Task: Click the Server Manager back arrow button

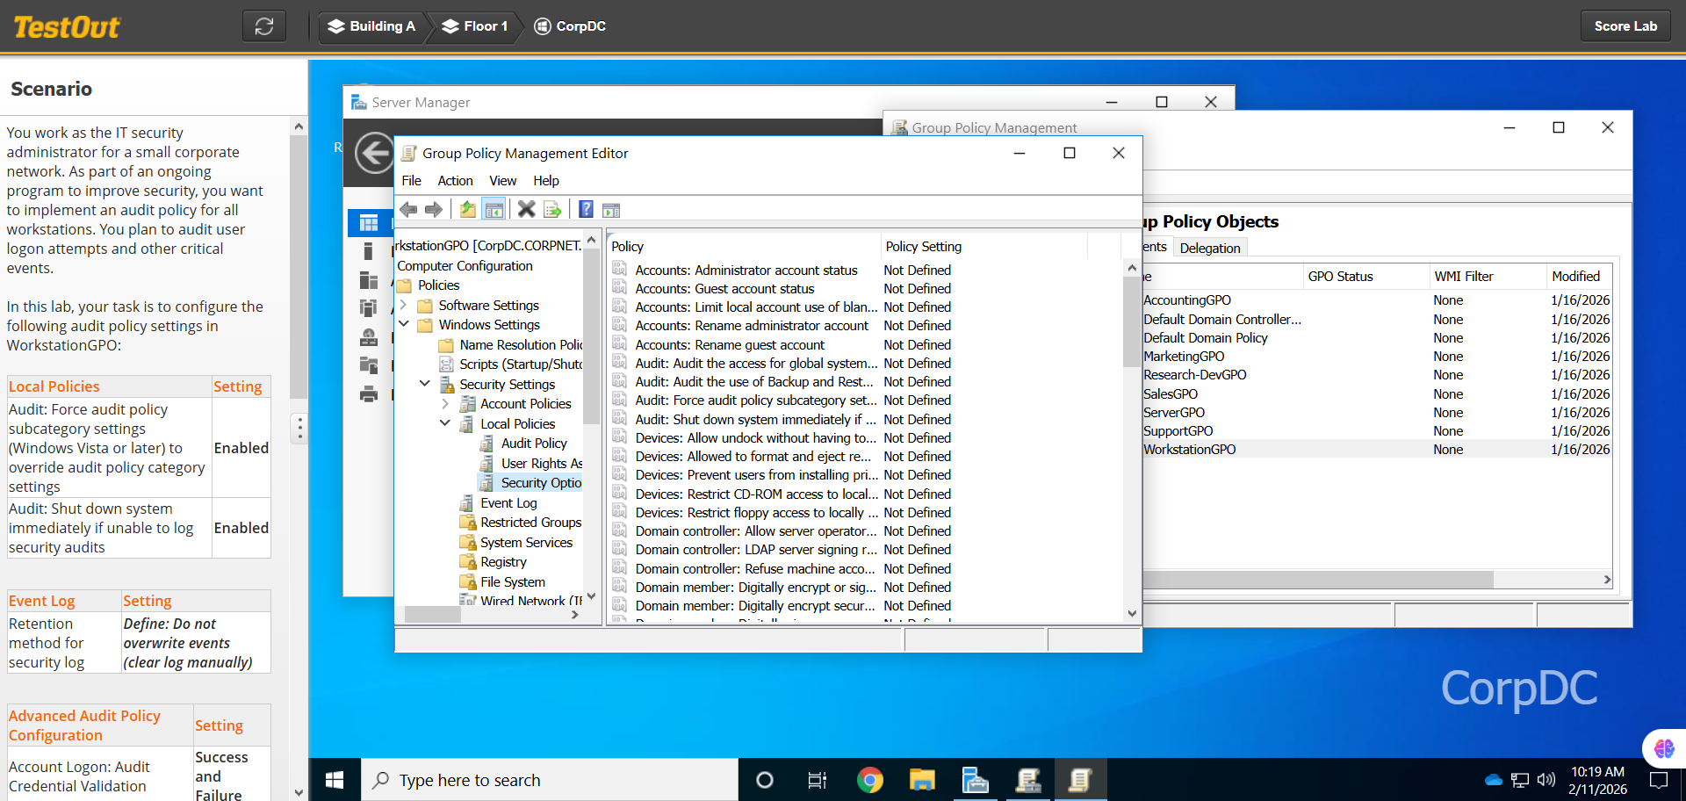Action: (x=374, y=154)
